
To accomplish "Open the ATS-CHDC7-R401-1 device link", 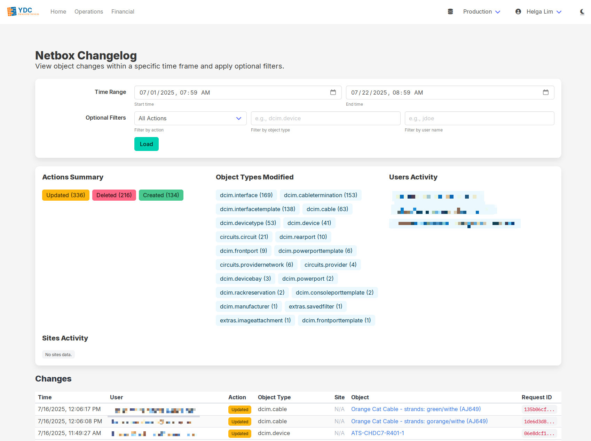I will pyautogui.click(x=378, y=433).
